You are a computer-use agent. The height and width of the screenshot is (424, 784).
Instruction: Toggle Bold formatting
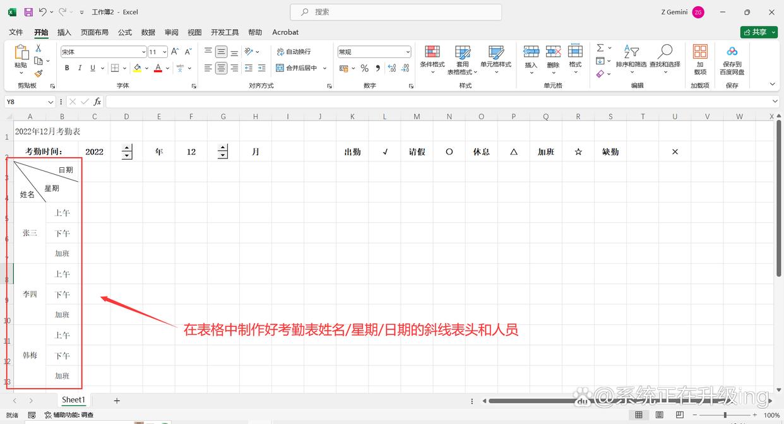click(x=67, y=68)
